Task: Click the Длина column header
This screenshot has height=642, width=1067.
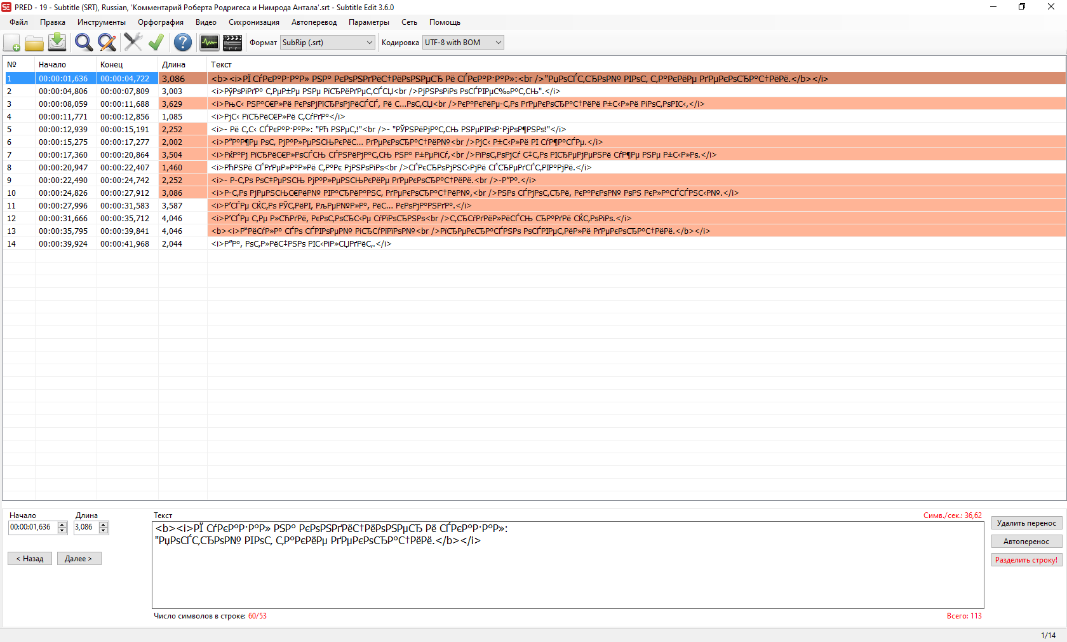Action: pos(173,64)
